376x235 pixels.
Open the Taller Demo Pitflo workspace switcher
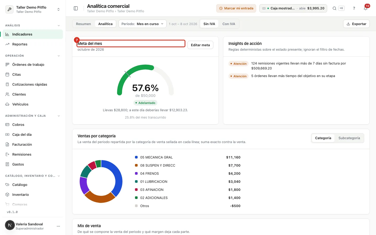coord(33,9)
